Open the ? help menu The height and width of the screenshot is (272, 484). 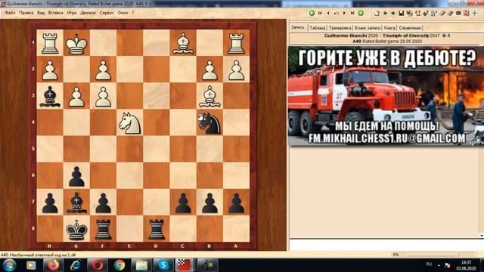point(133,13)
